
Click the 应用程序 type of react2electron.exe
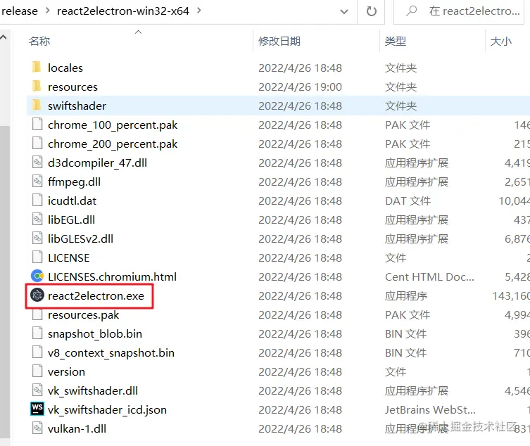click(406, 295)
